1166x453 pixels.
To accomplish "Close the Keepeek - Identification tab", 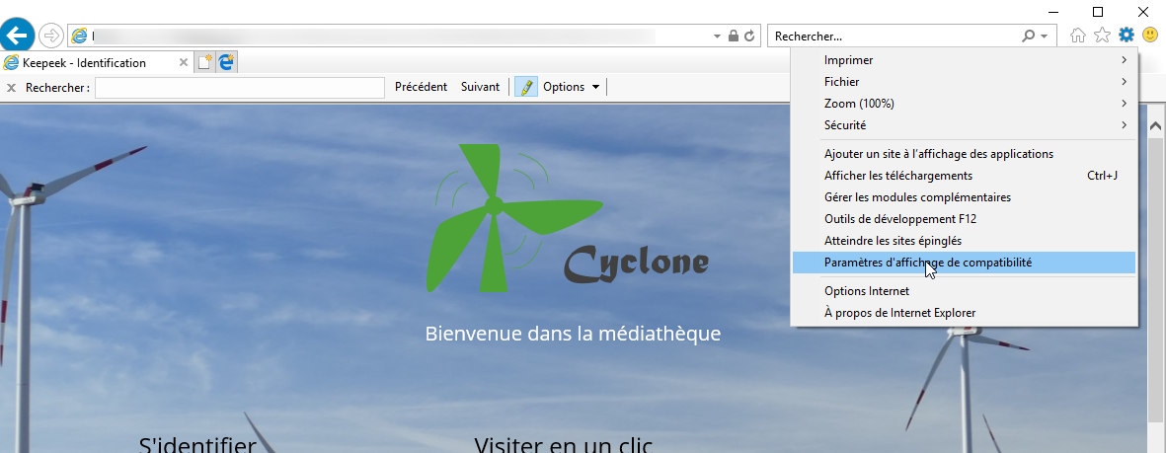I will 184,62.
